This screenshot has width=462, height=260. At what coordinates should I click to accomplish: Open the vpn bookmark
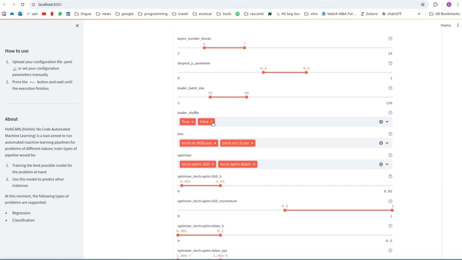pyautogui.click(x=32, y=14)
